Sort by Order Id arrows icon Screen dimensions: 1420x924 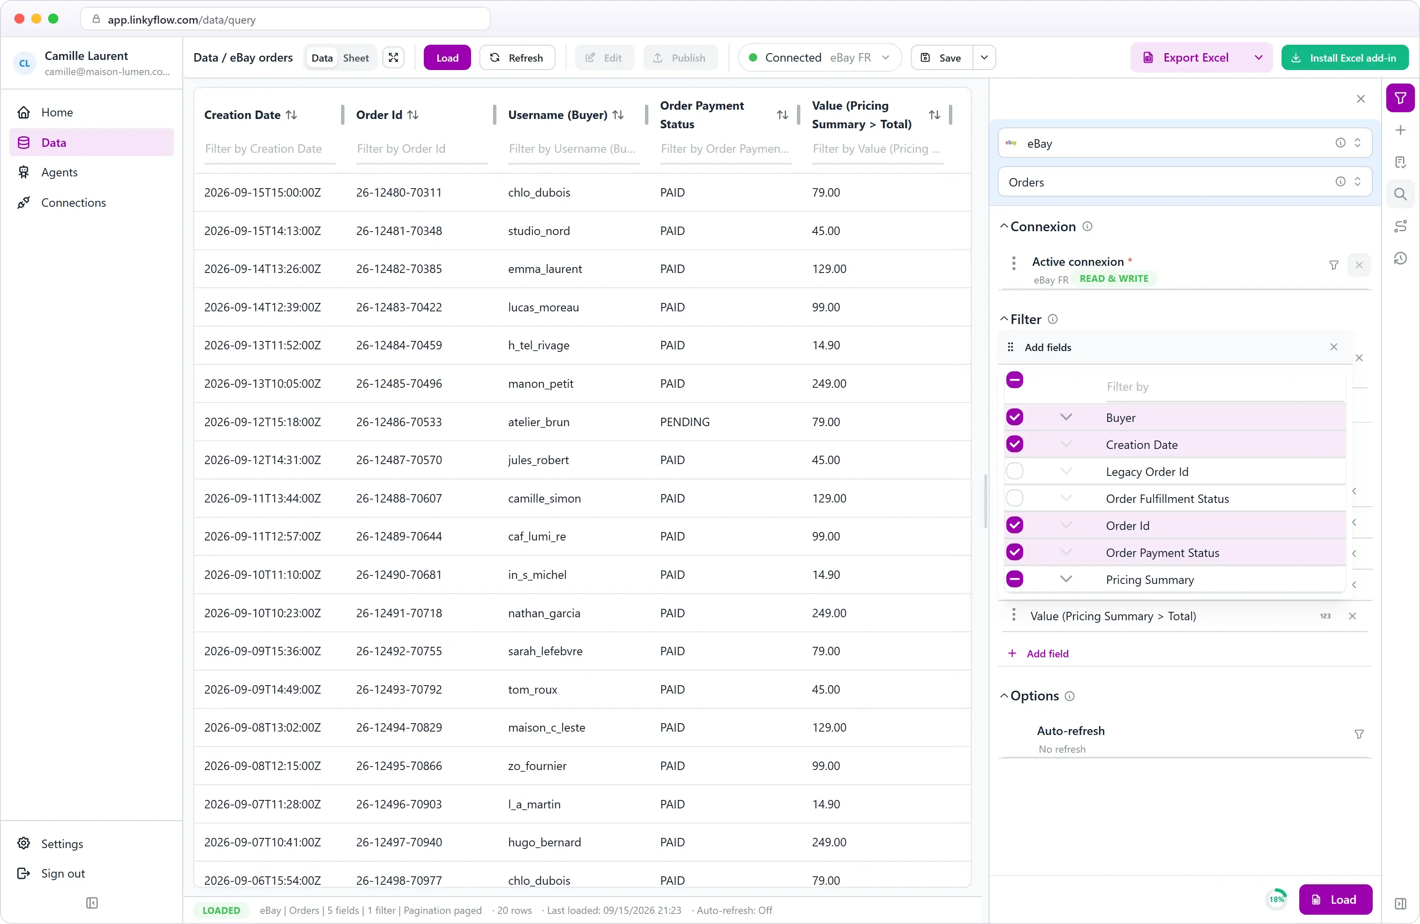coord(413,114)
